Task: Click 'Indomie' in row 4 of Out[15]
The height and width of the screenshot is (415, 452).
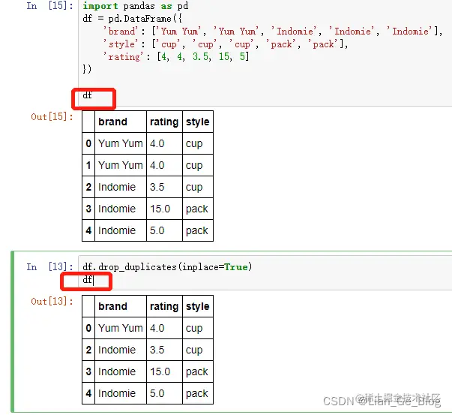Action: 117,230
